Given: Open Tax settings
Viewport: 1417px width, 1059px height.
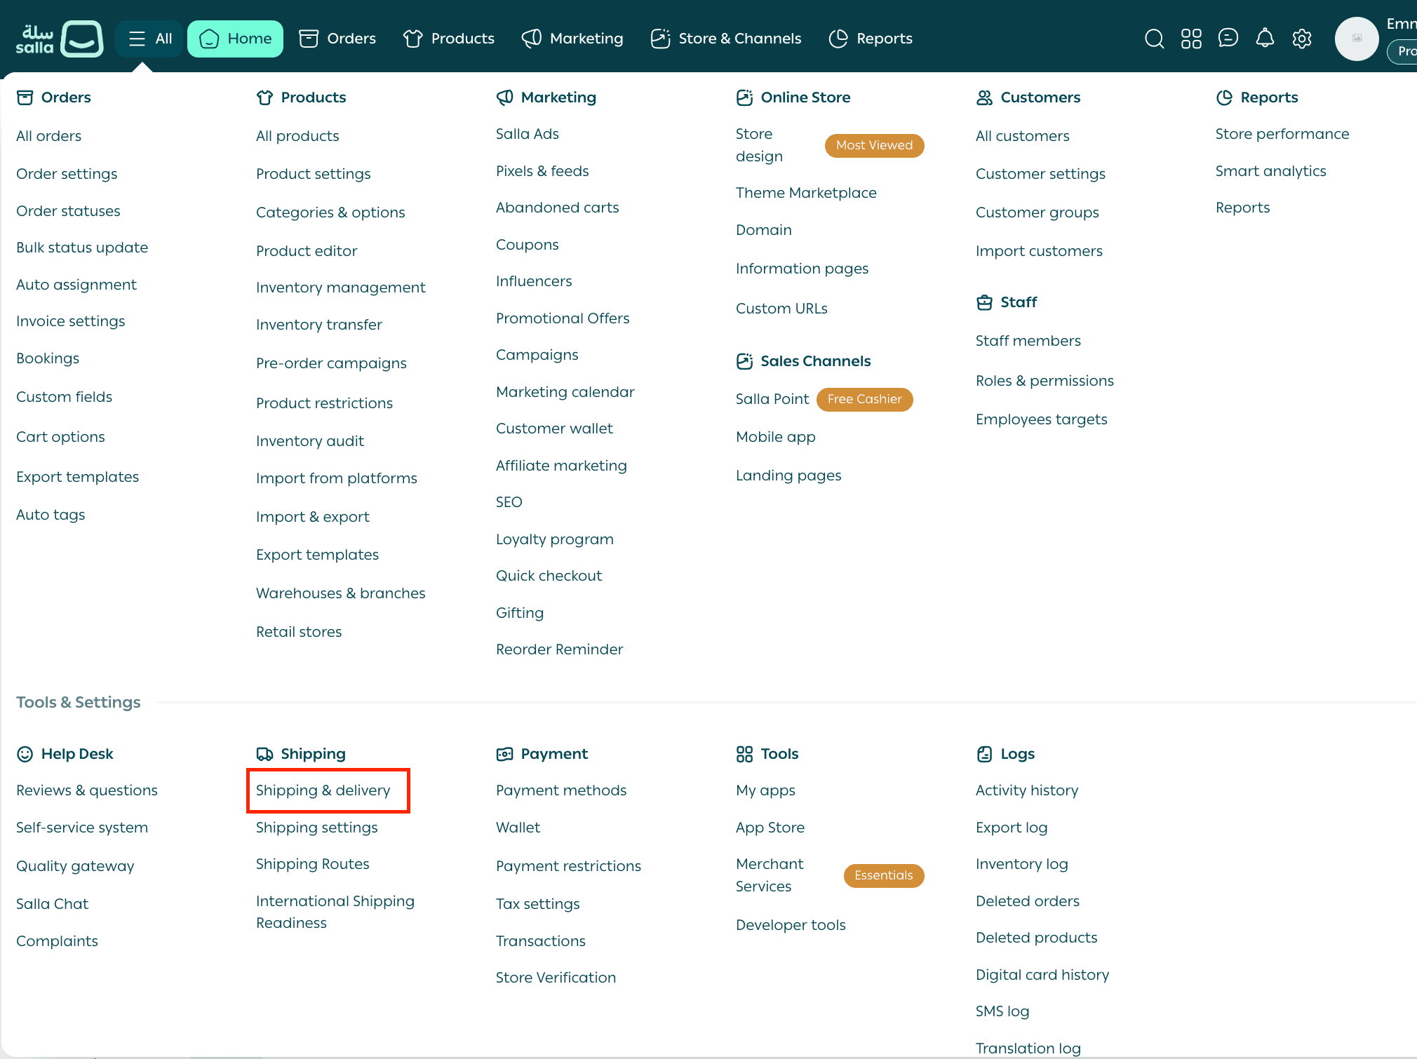Looking at the screenshot, I should [x=537, y=904].
